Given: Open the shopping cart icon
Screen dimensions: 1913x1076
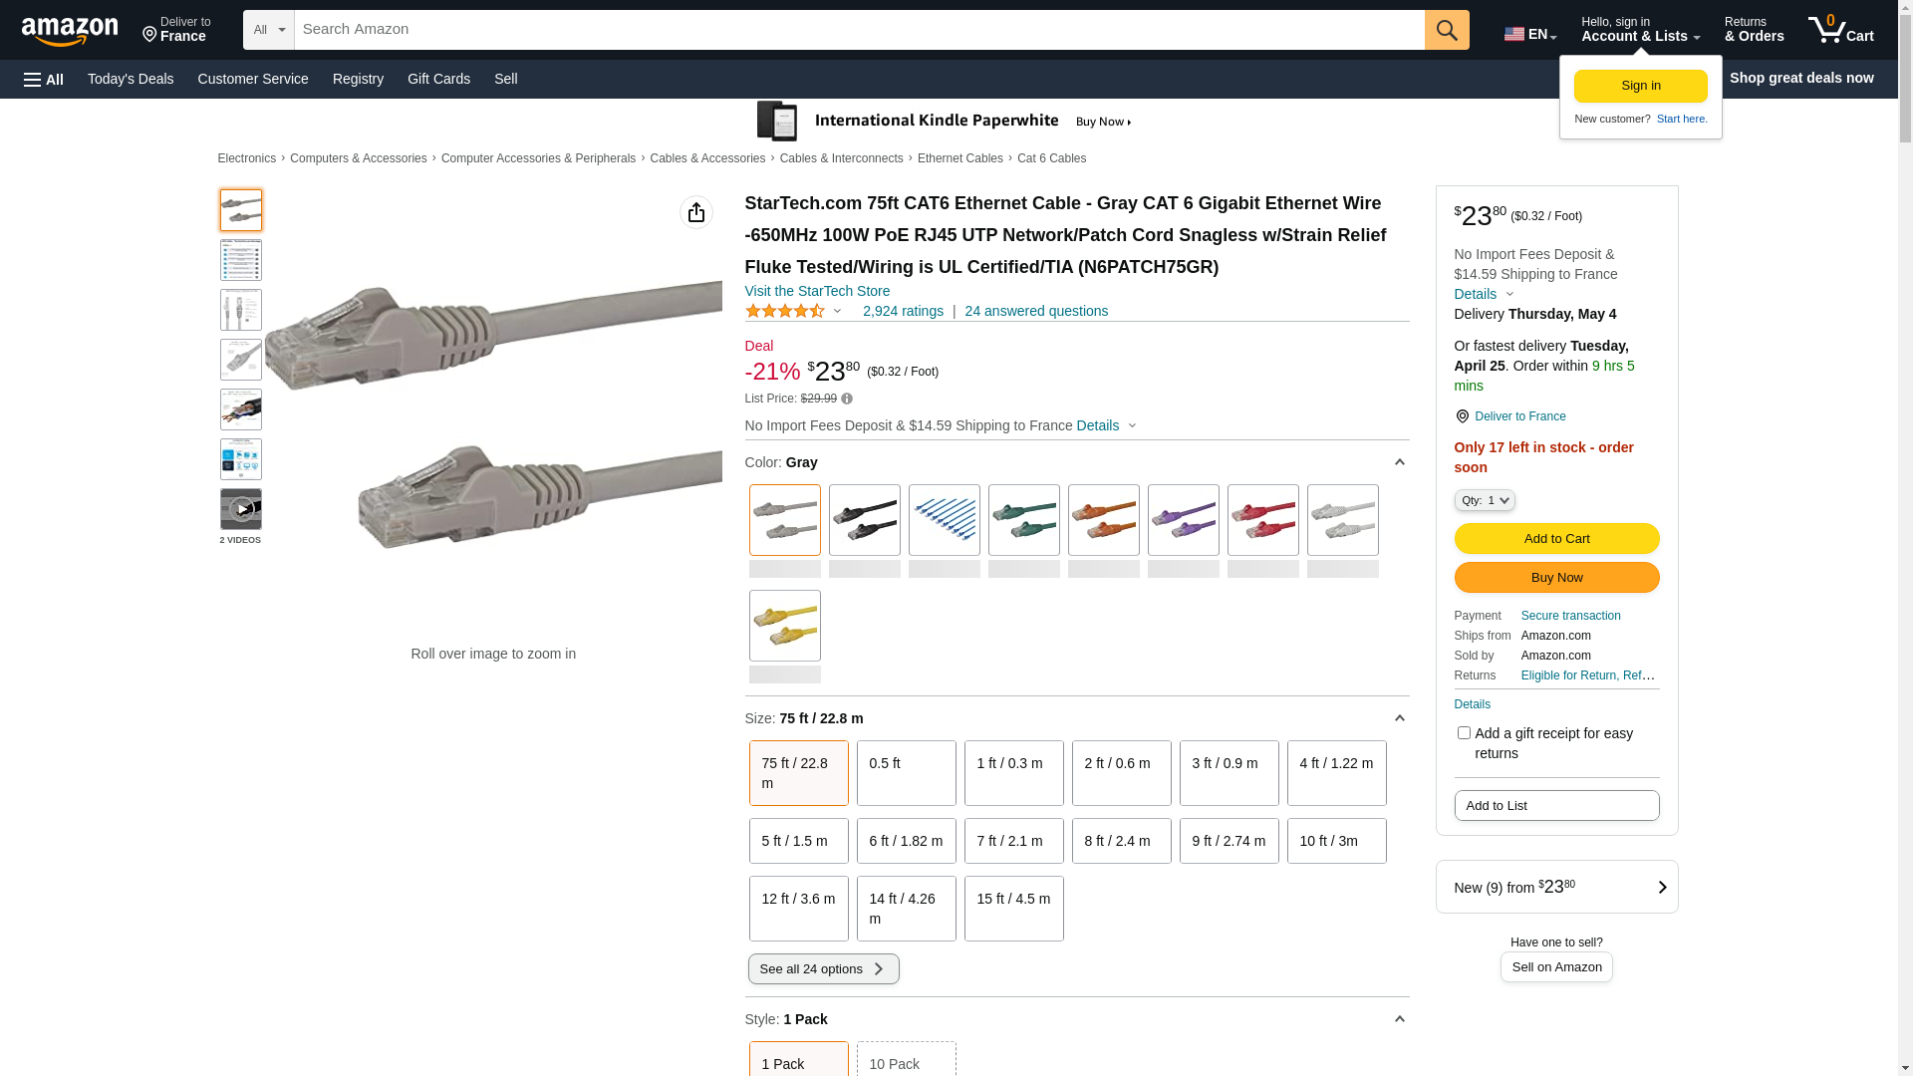Looking at the screenshot, I should coord(1839,30).
